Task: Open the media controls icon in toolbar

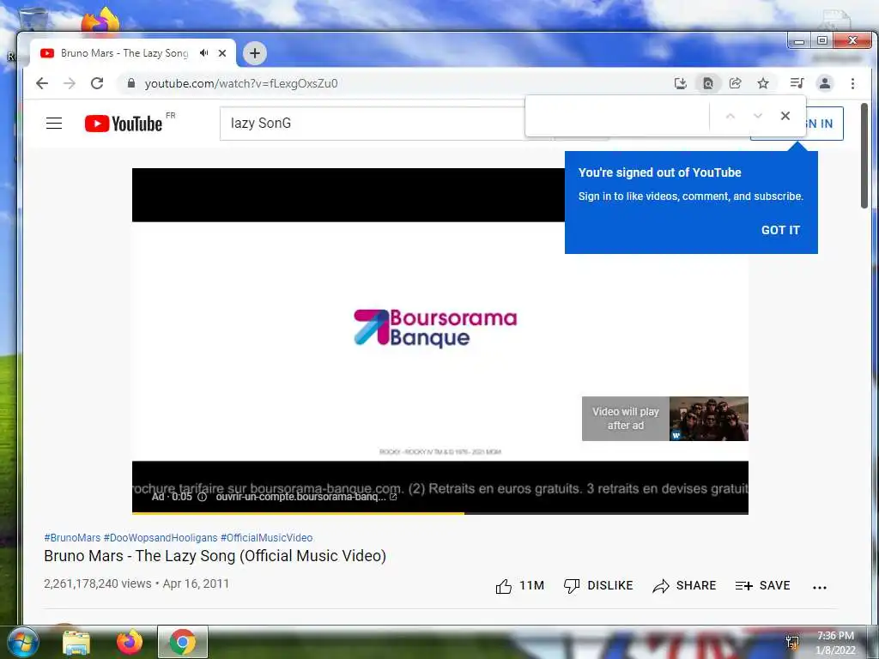Action: click(797, 83)
